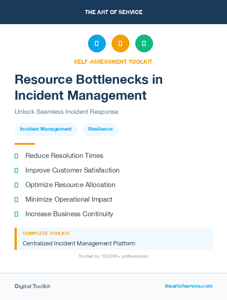Click Trusted by 100,000+ professionals text

[x=113, y=256]
